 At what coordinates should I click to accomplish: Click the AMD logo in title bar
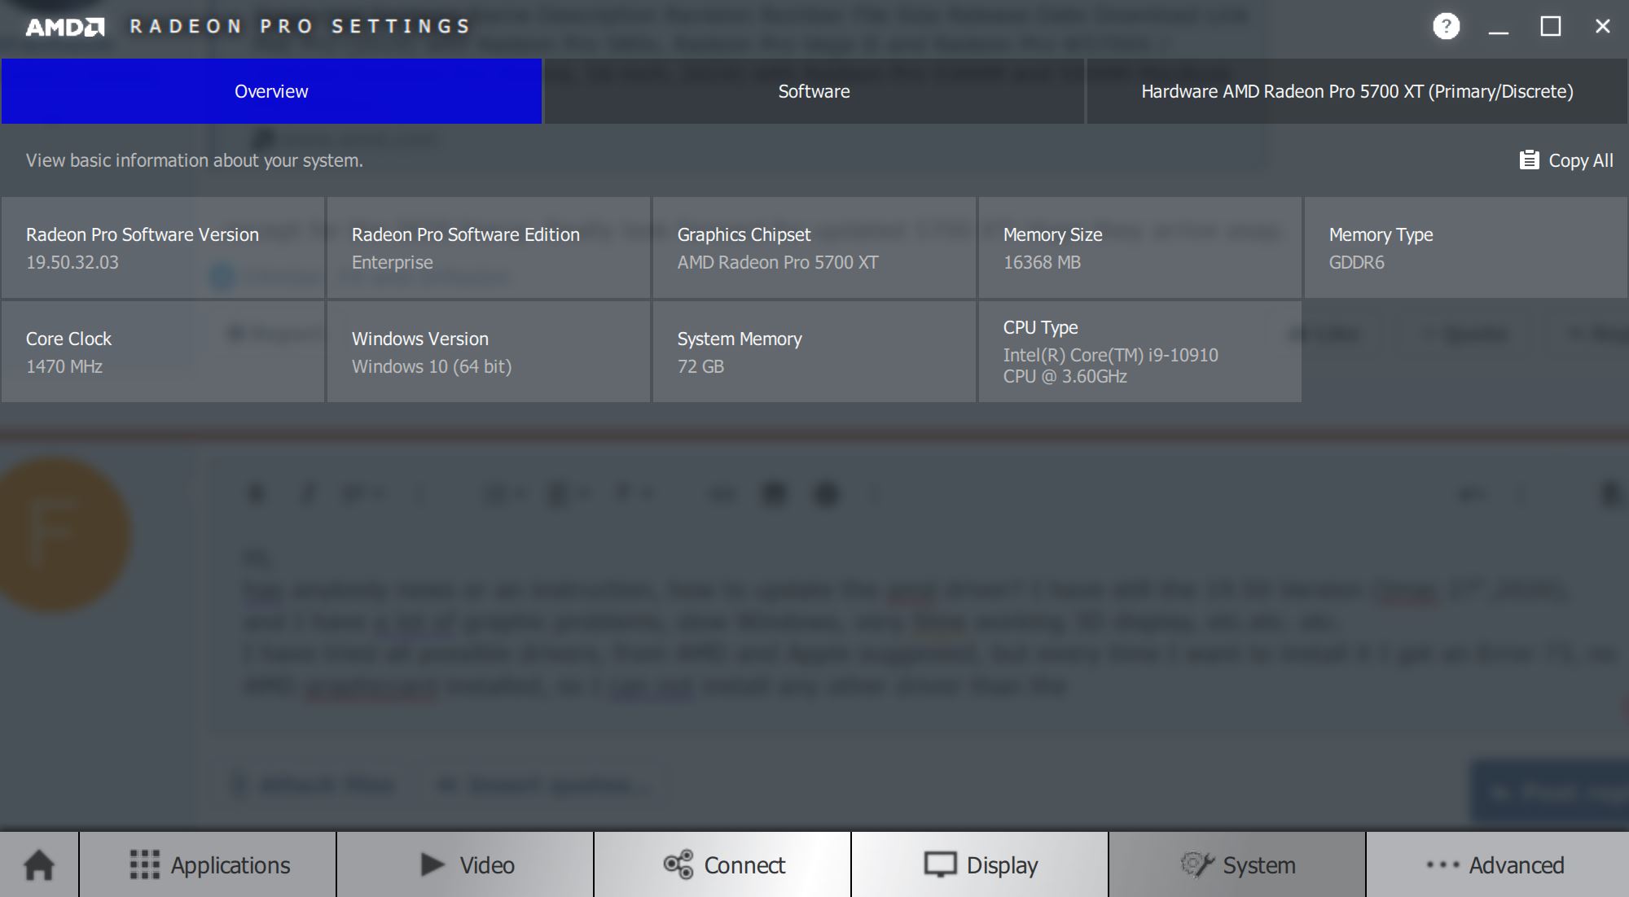tap(65, 27)
